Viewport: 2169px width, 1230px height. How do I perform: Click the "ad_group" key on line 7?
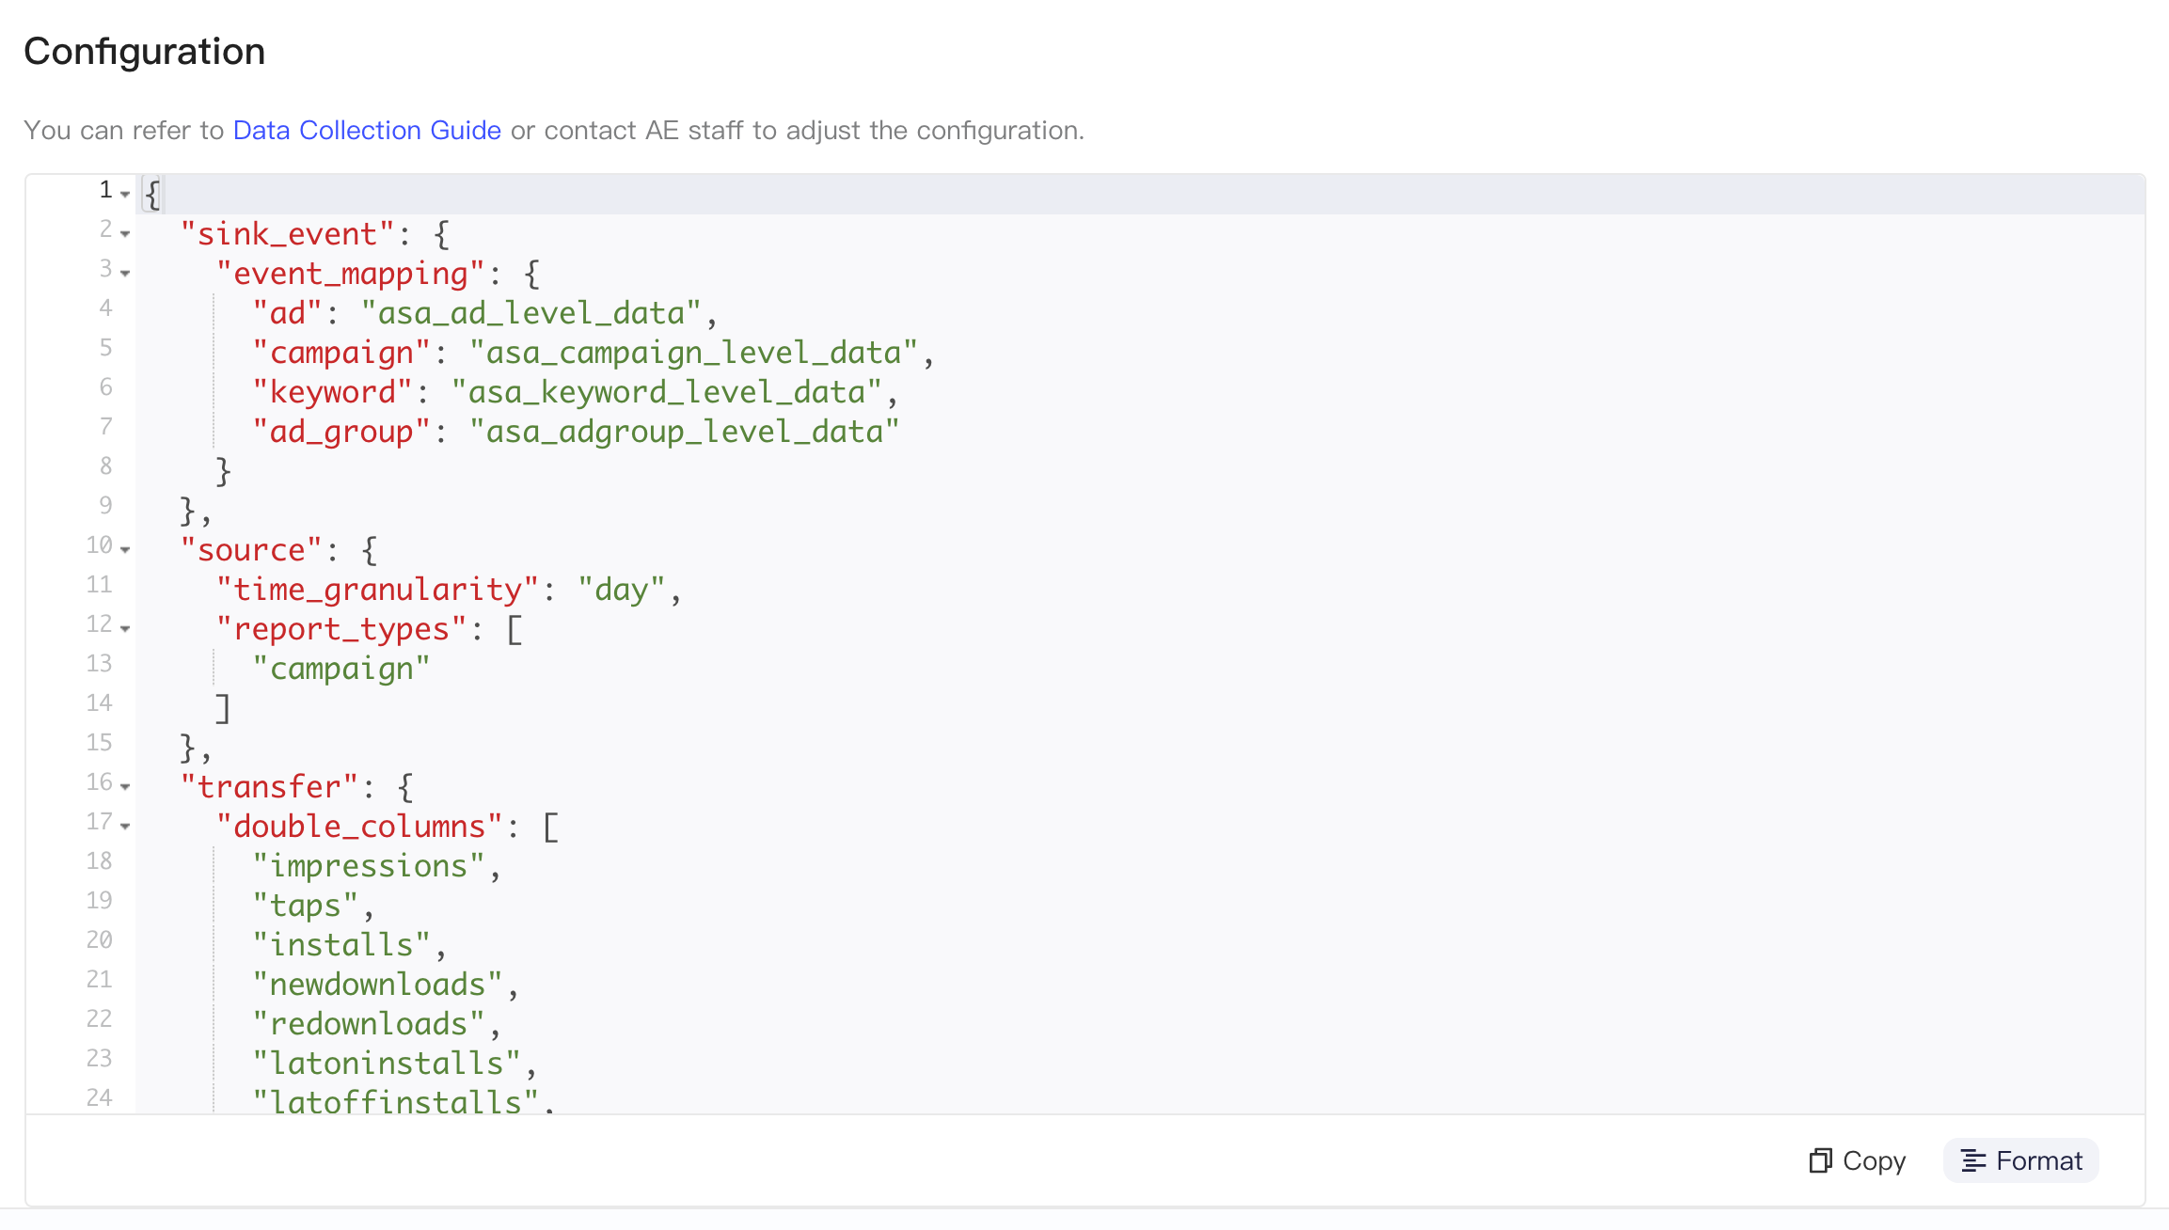341,432
